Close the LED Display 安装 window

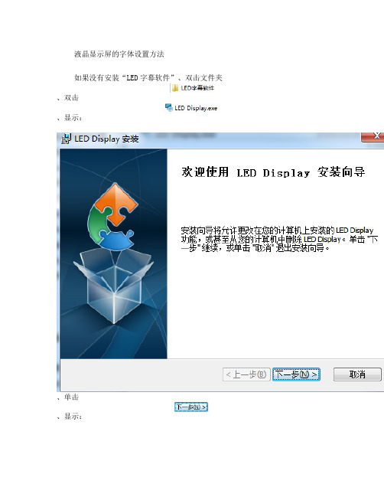point(373,136)
